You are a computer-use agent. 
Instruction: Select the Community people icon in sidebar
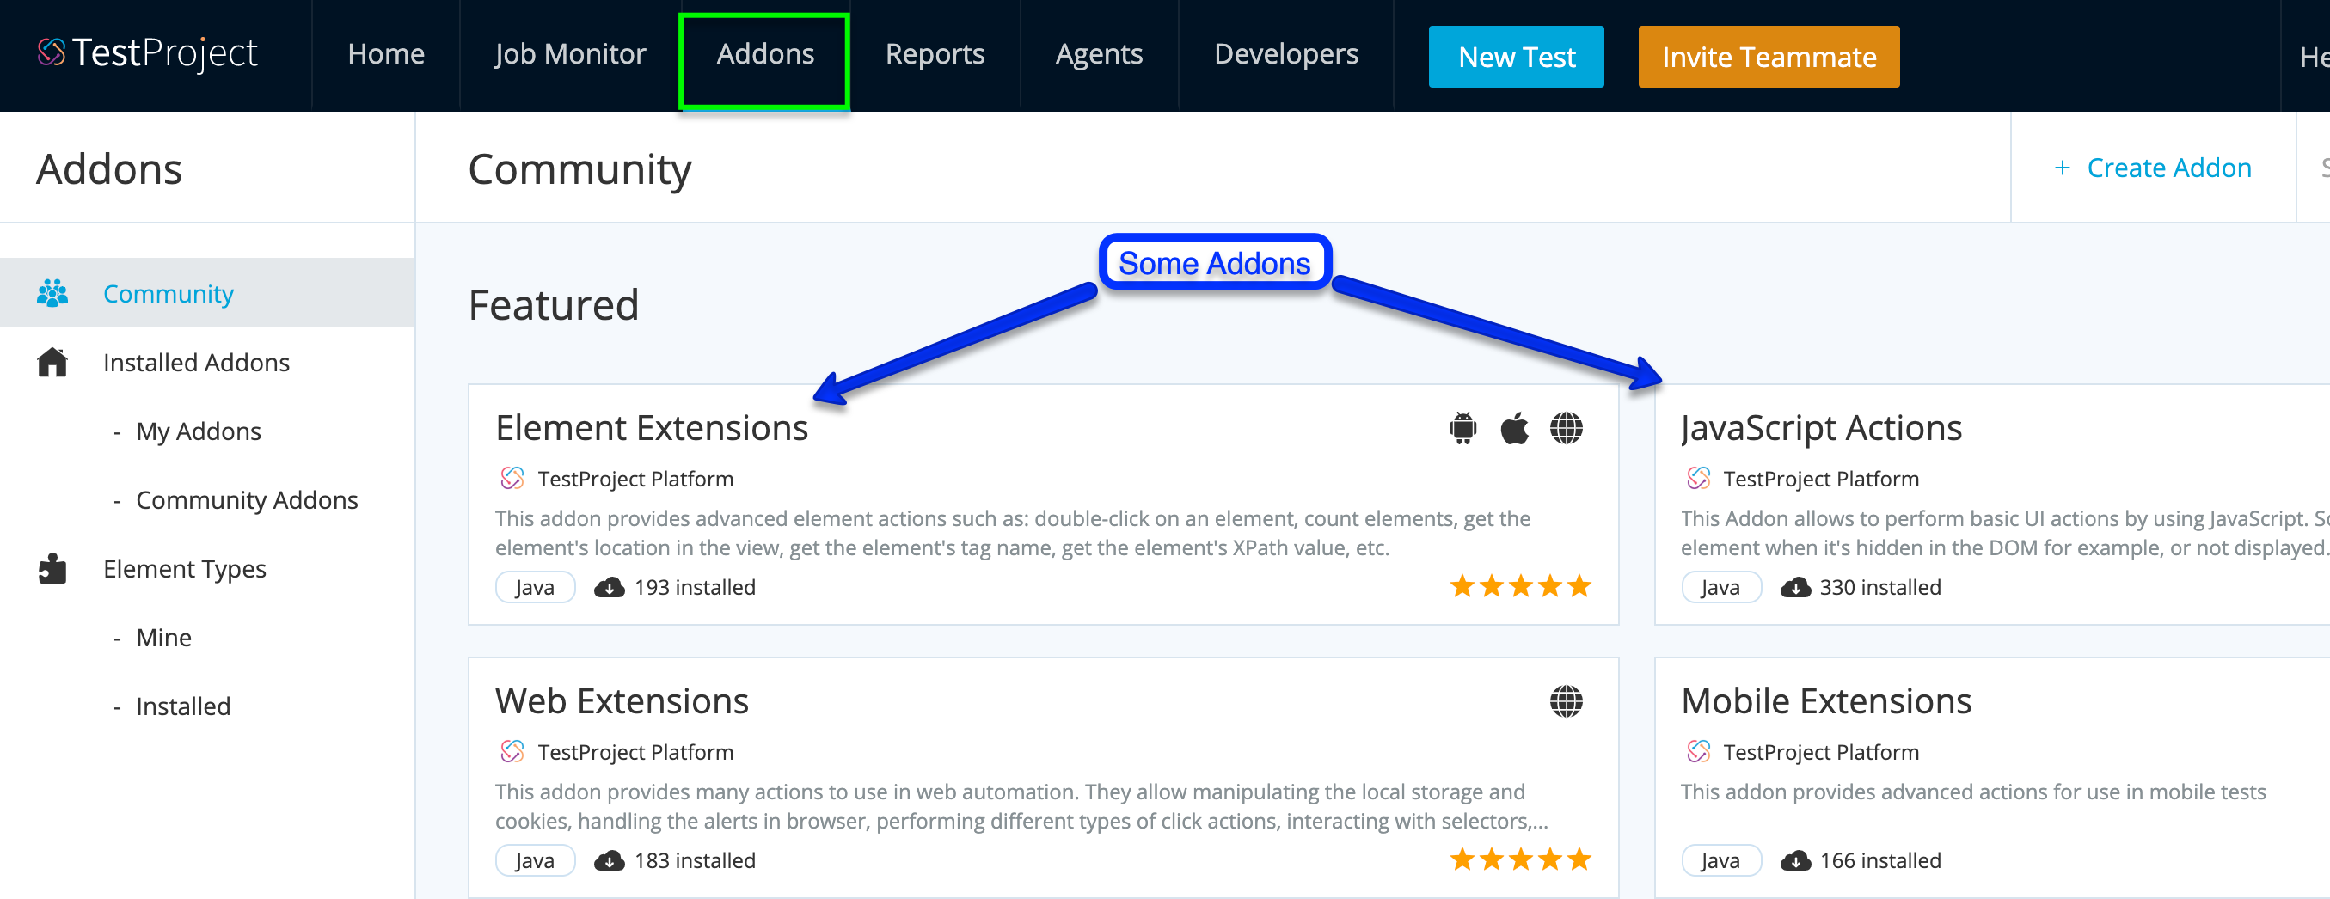(x=52, y=293)
